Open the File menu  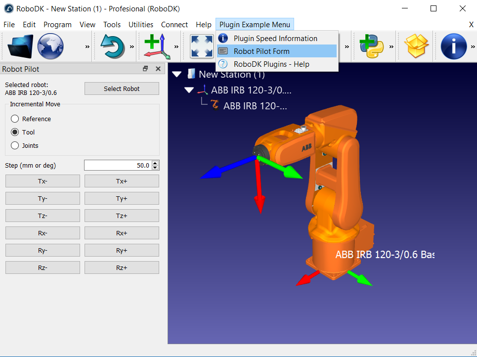pos(9,25)
